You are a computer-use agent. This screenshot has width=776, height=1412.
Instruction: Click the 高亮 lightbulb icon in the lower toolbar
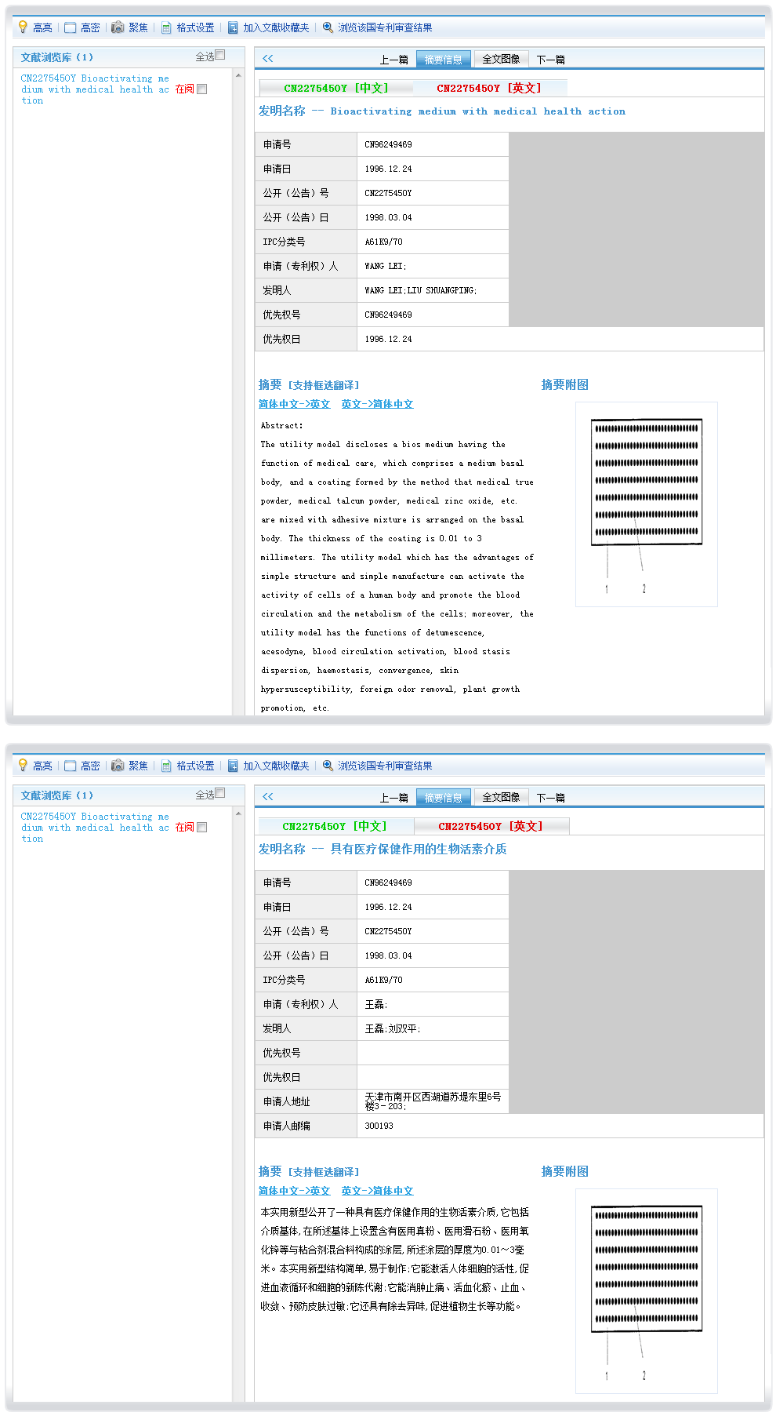(x=23, y=766)
